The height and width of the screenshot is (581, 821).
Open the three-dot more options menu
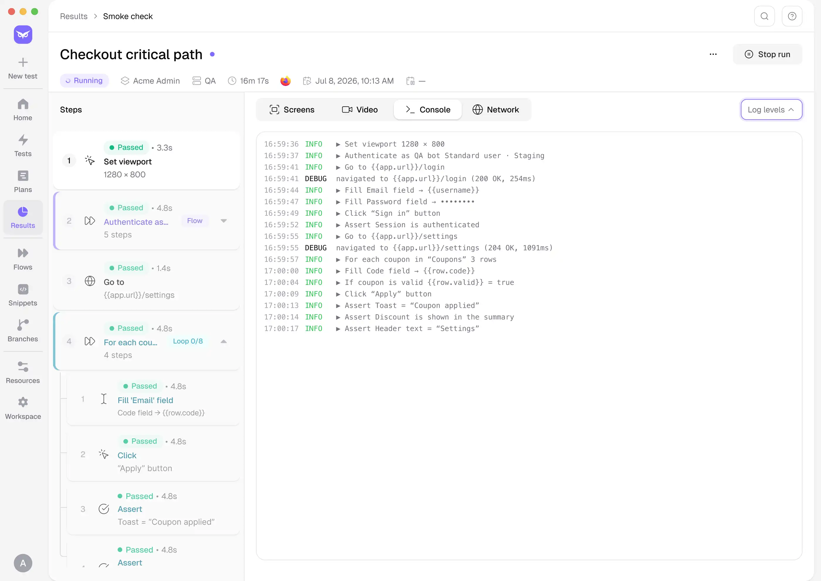click(x=713, y=55)
